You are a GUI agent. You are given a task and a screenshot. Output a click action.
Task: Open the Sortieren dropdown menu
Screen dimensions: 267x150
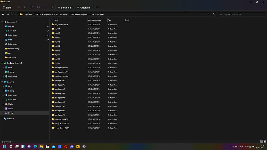(65, 7)
